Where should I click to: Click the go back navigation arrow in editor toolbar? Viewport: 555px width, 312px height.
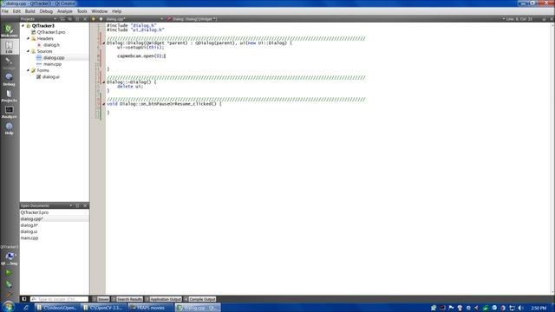pos(94,19)
